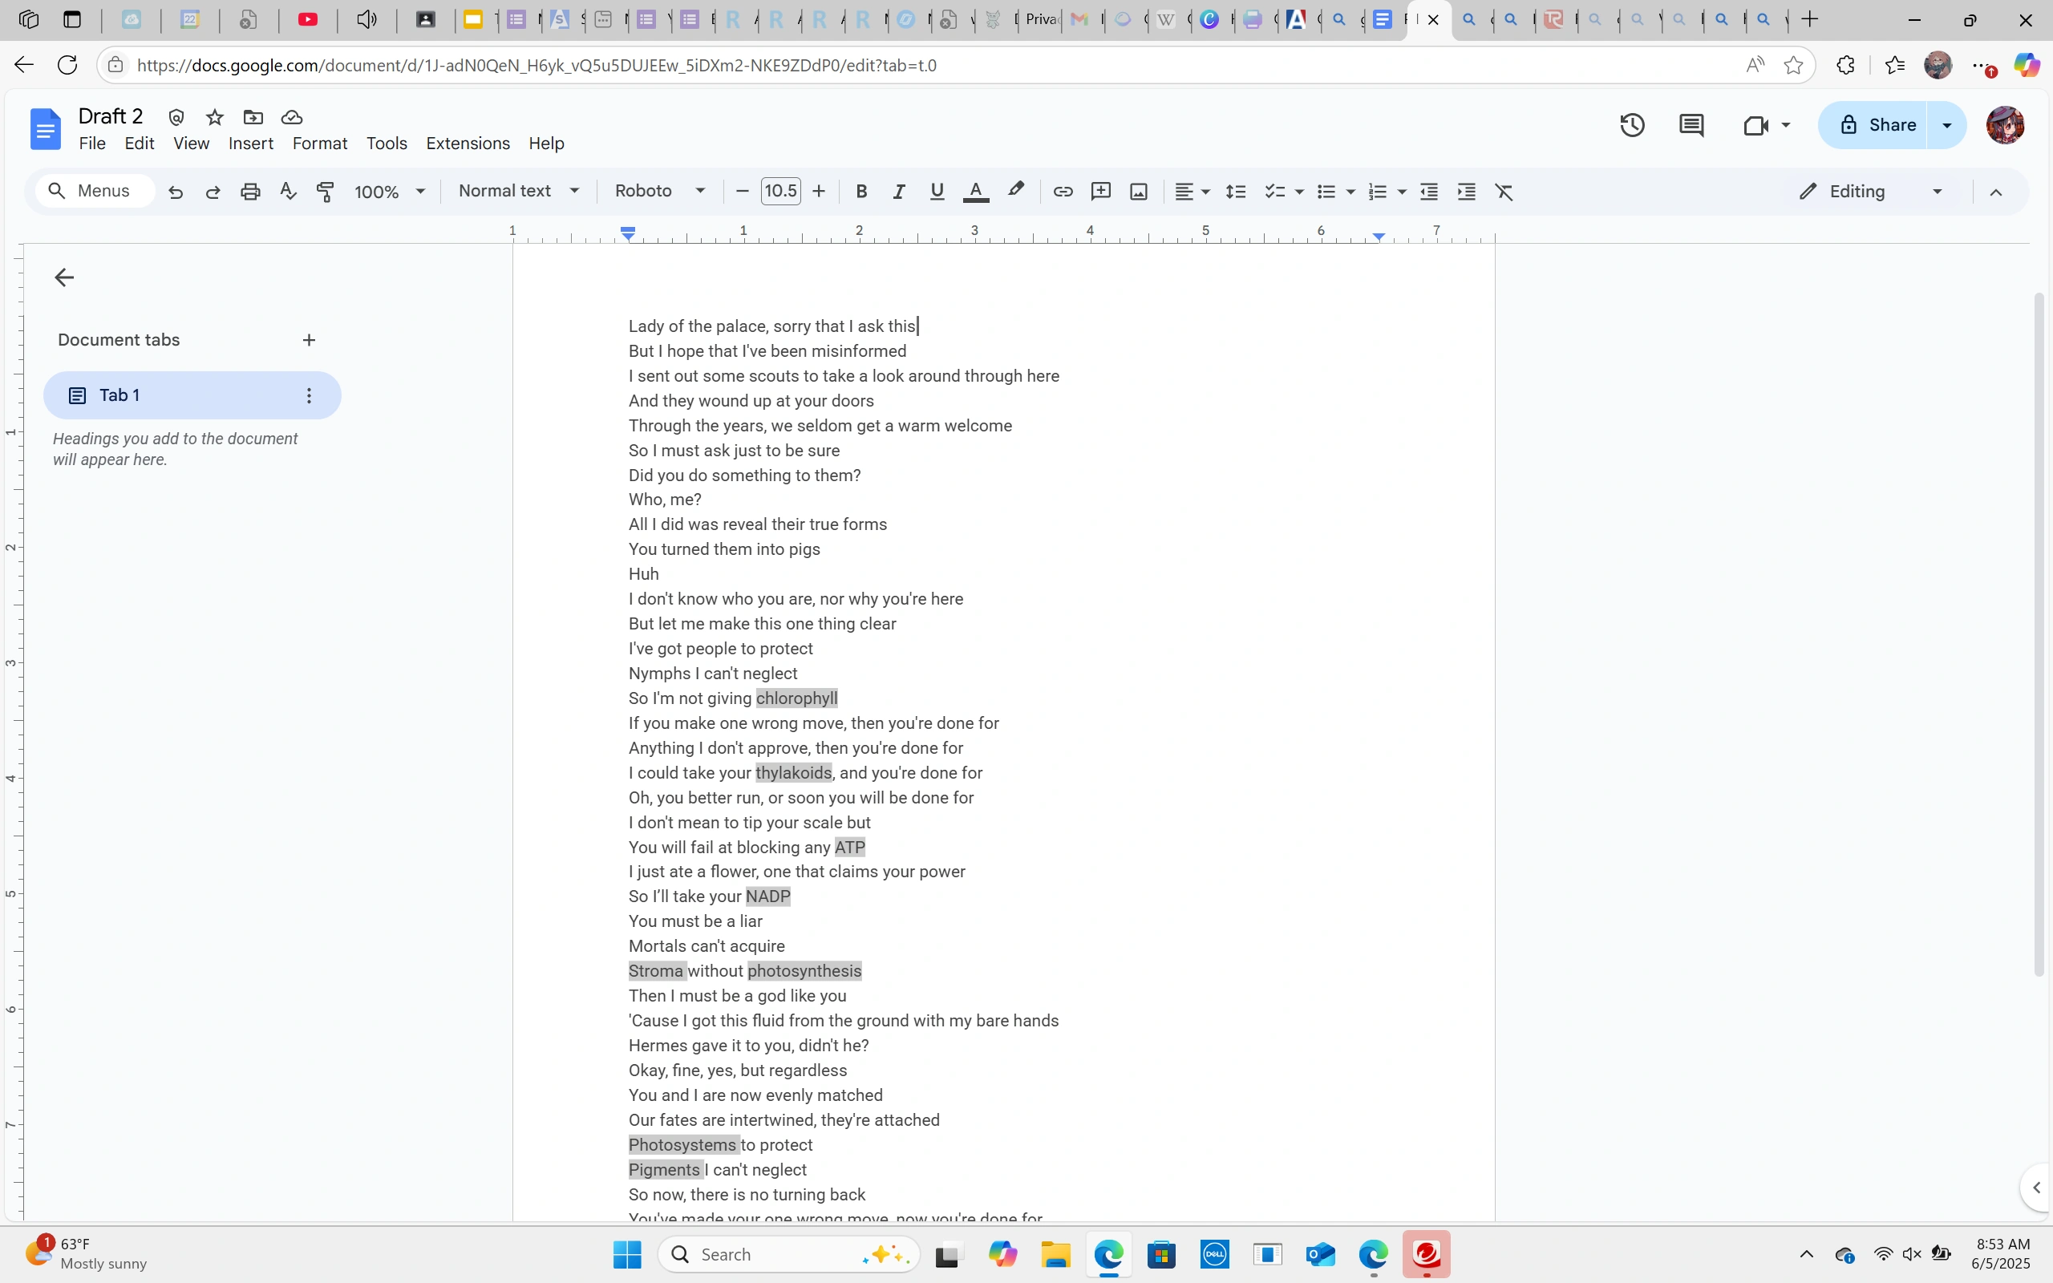Open the Normal text style dropdown
This screenshot has height=1283, width=2053.
[519, 191]
